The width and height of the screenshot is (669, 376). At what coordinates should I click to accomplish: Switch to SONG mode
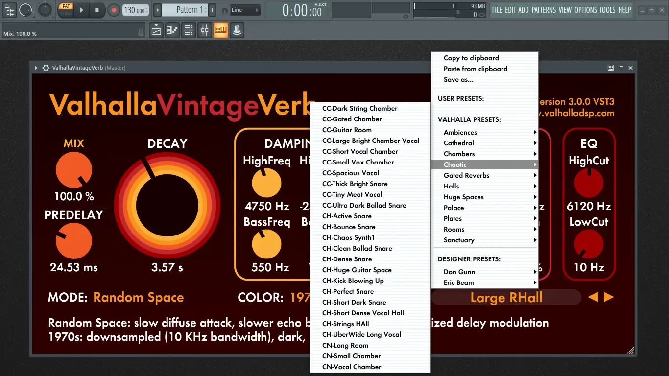point(66,13)
